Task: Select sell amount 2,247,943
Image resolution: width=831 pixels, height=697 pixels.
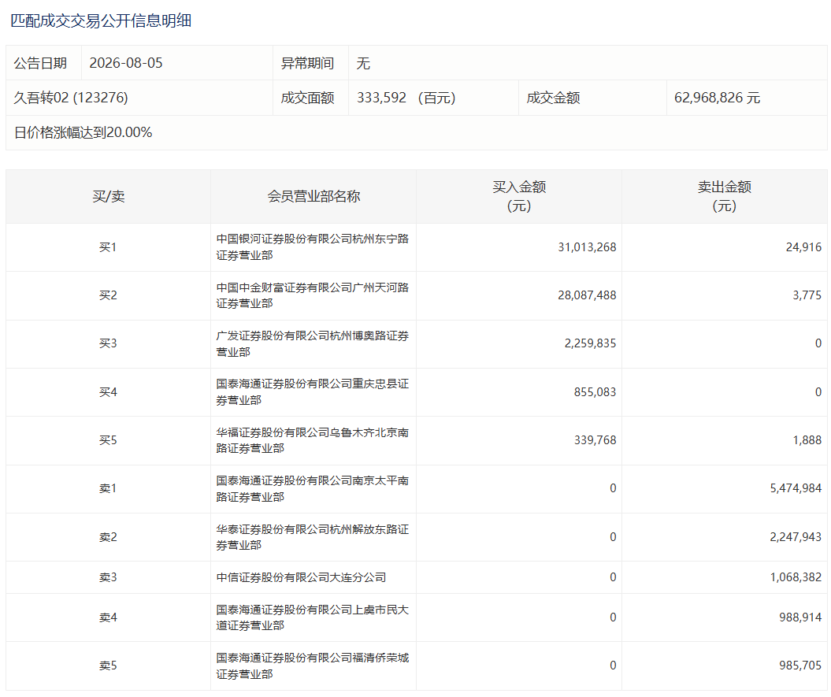Action: click(x=796, y=537)
